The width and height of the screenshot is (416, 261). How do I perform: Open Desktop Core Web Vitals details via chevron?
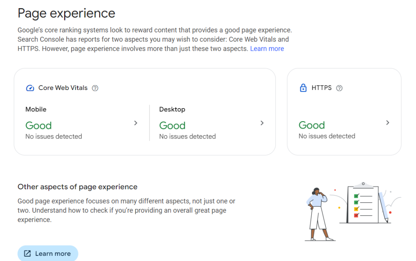[x=262, y=123]
